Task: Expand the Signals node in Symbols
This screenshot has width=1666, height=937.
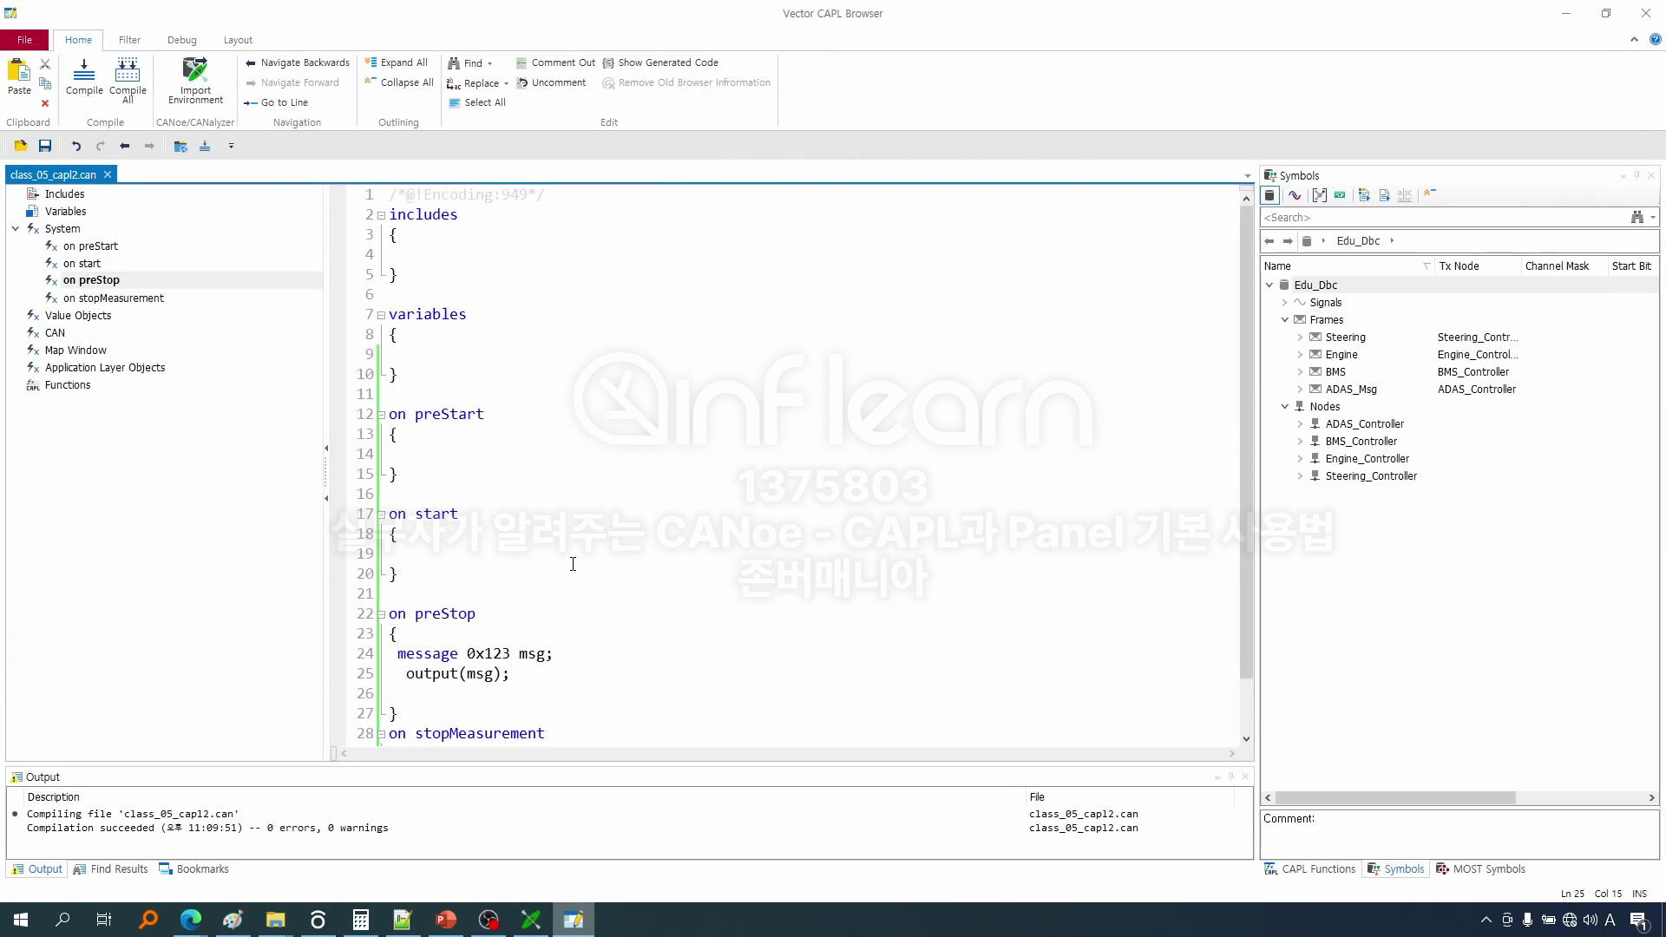Action: click(1285, 303)
